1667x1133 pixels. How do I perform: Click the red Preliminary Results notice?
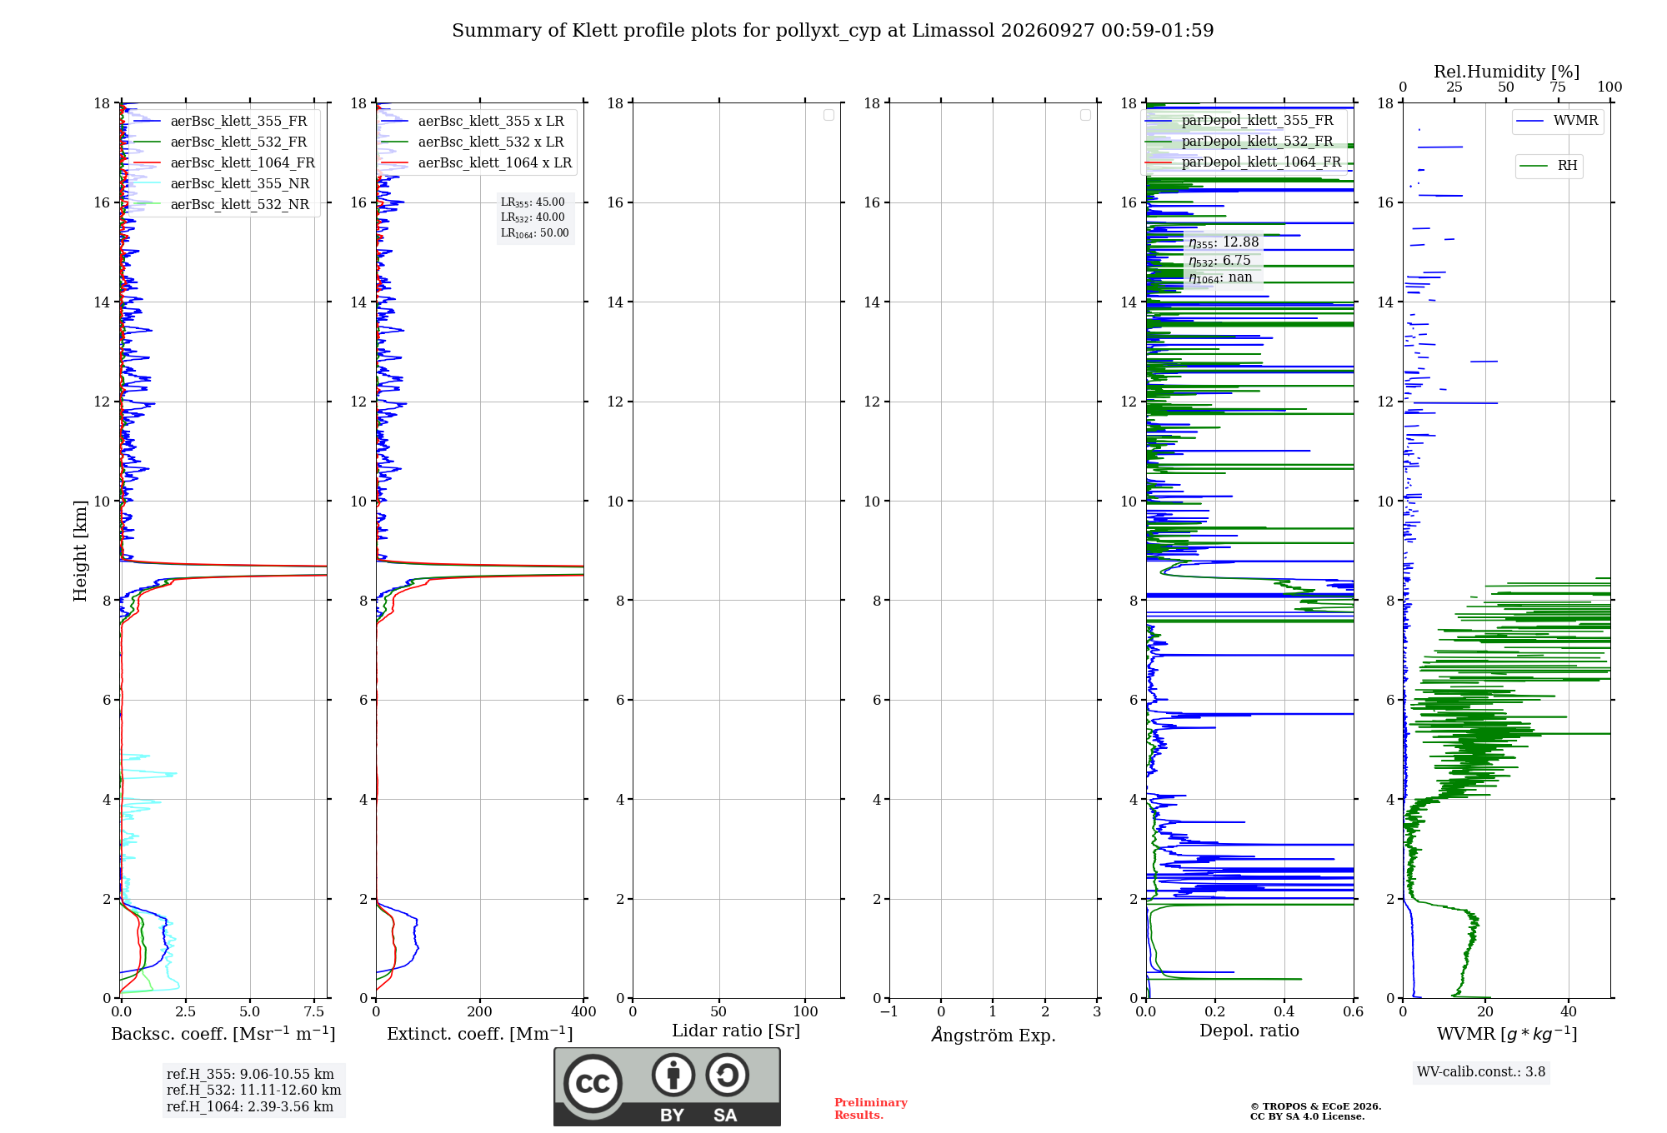point(871,1109)
